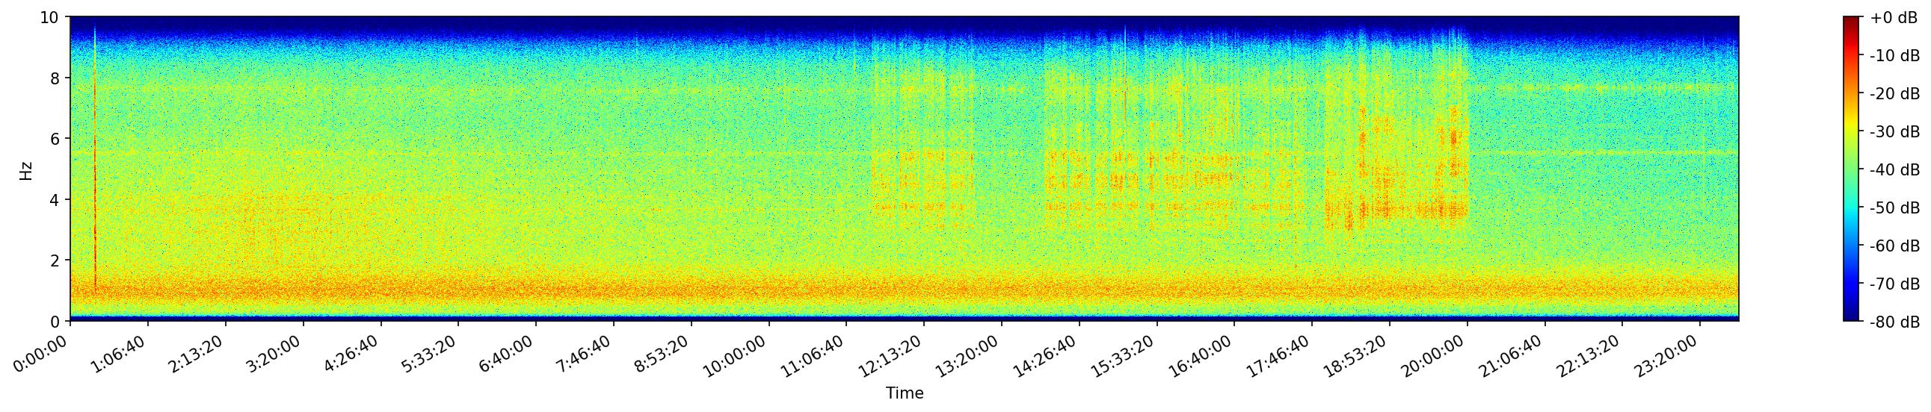Click the dark red top of colorbar
The height and width of the screenshot is (412, 1931).
point(1852,19)
